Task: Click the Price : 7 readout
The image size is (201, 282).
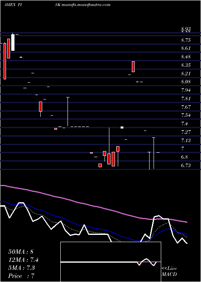Action: click(21, 276)
